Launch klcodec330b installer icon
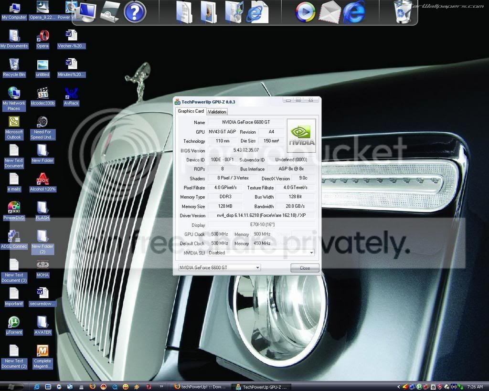 (x=43, y=96)
